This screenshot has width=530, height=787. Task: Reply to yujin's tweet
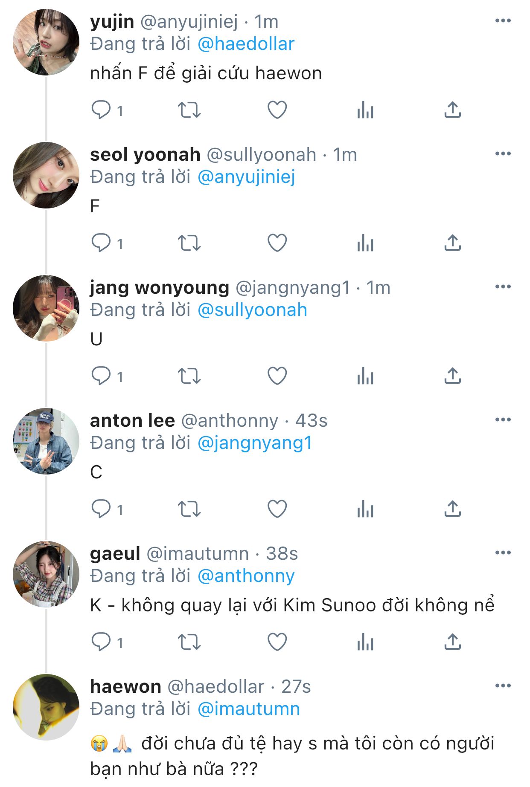coord(101,110)
